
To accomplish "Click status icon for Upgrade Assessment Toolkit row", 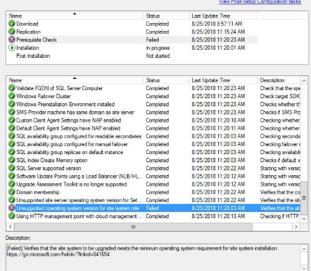I will pos(12,184).
